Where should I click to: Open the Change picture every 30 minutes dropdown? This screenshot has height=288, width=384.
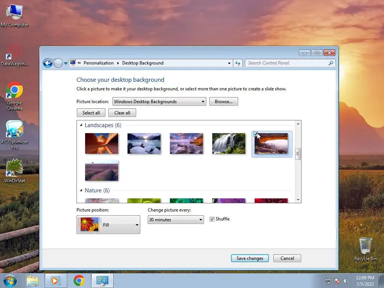click(175, 220)
